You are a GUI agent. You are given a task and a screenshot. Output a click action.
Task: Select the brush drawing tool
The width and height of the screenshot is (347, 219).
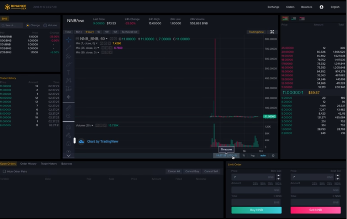[69, 64]
